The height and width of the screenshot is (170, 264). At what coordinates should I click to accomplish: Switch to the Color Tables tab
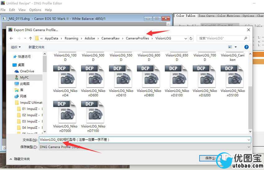186,16
